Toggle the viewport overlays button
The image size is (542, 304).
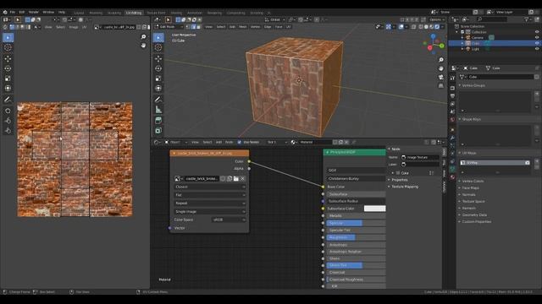coord(401,26)
